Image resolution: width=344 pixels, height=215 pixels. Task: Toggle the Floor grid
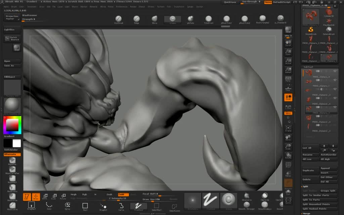[288, 88]
